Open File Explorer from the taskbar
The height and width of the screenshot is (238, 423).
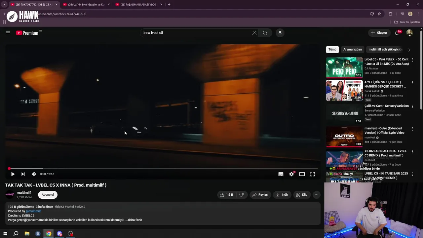click(x=27, y=234)
